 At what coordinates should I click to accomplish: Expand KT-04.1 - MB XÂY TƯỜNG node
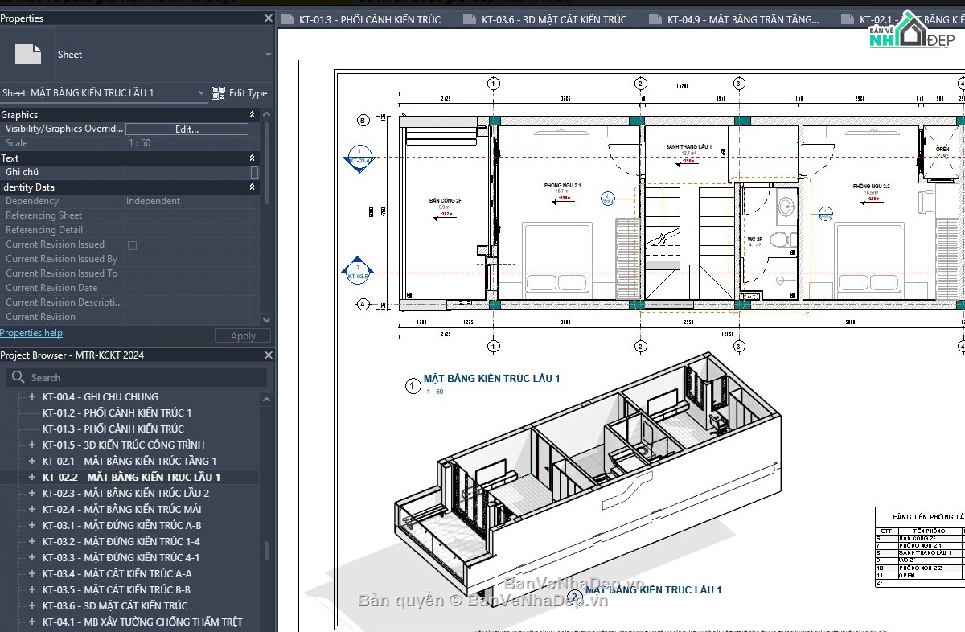pyautogui.click(x=32, y=622)
